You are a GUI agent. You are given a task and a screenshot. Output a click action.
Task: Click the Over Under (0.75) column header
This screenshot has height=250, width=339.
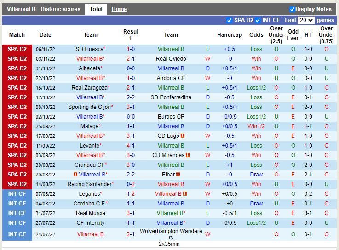click(x=327, y=35)
